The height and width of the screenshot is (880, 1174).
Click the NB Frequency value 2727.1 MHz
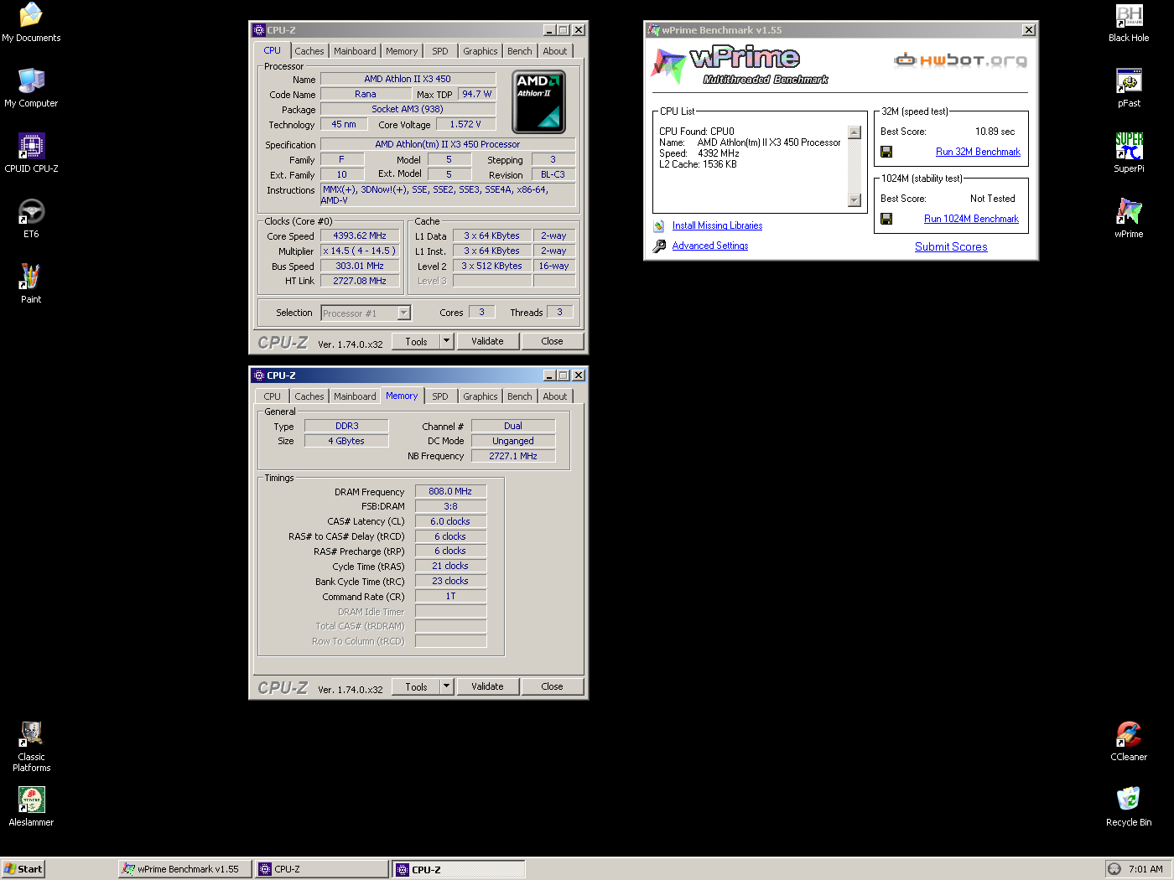pos(513,456)
